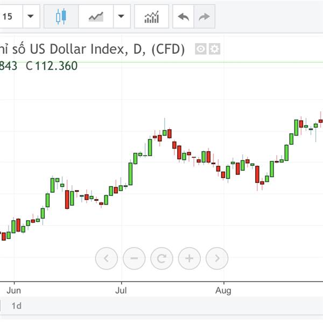Reset the chart view
Viewport: 323px width, 323px height.
pos(161,258)
